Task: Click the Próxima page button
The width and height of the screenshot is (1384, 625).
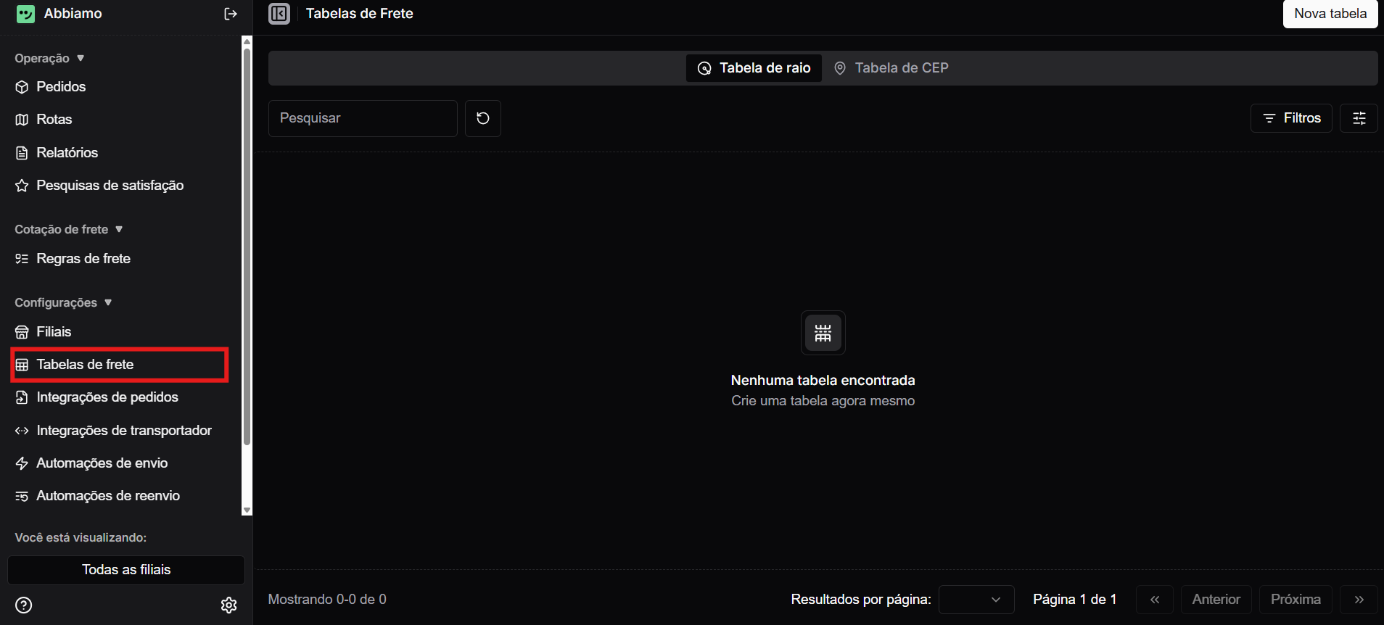Action: click(1296, 600)
